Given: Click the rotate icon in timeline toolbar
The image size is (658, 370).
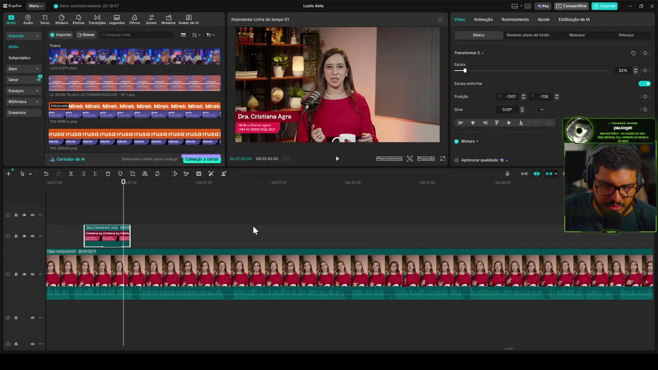Looking at the screenshot, I should pos(157,174).
